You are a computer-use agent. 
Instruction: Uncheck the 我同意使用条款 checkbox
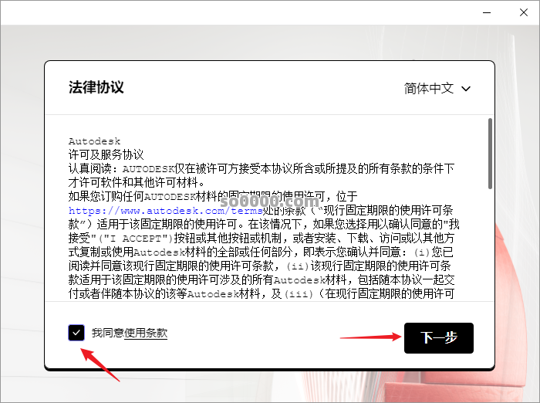click(76, 333)
